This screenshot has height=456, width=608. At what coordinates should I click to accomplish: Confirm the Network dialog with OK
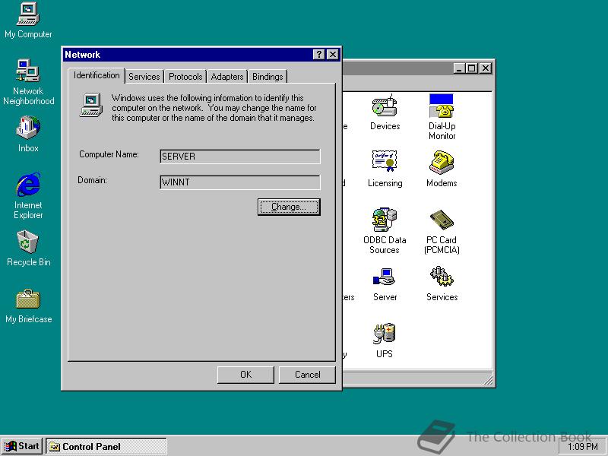245,375
